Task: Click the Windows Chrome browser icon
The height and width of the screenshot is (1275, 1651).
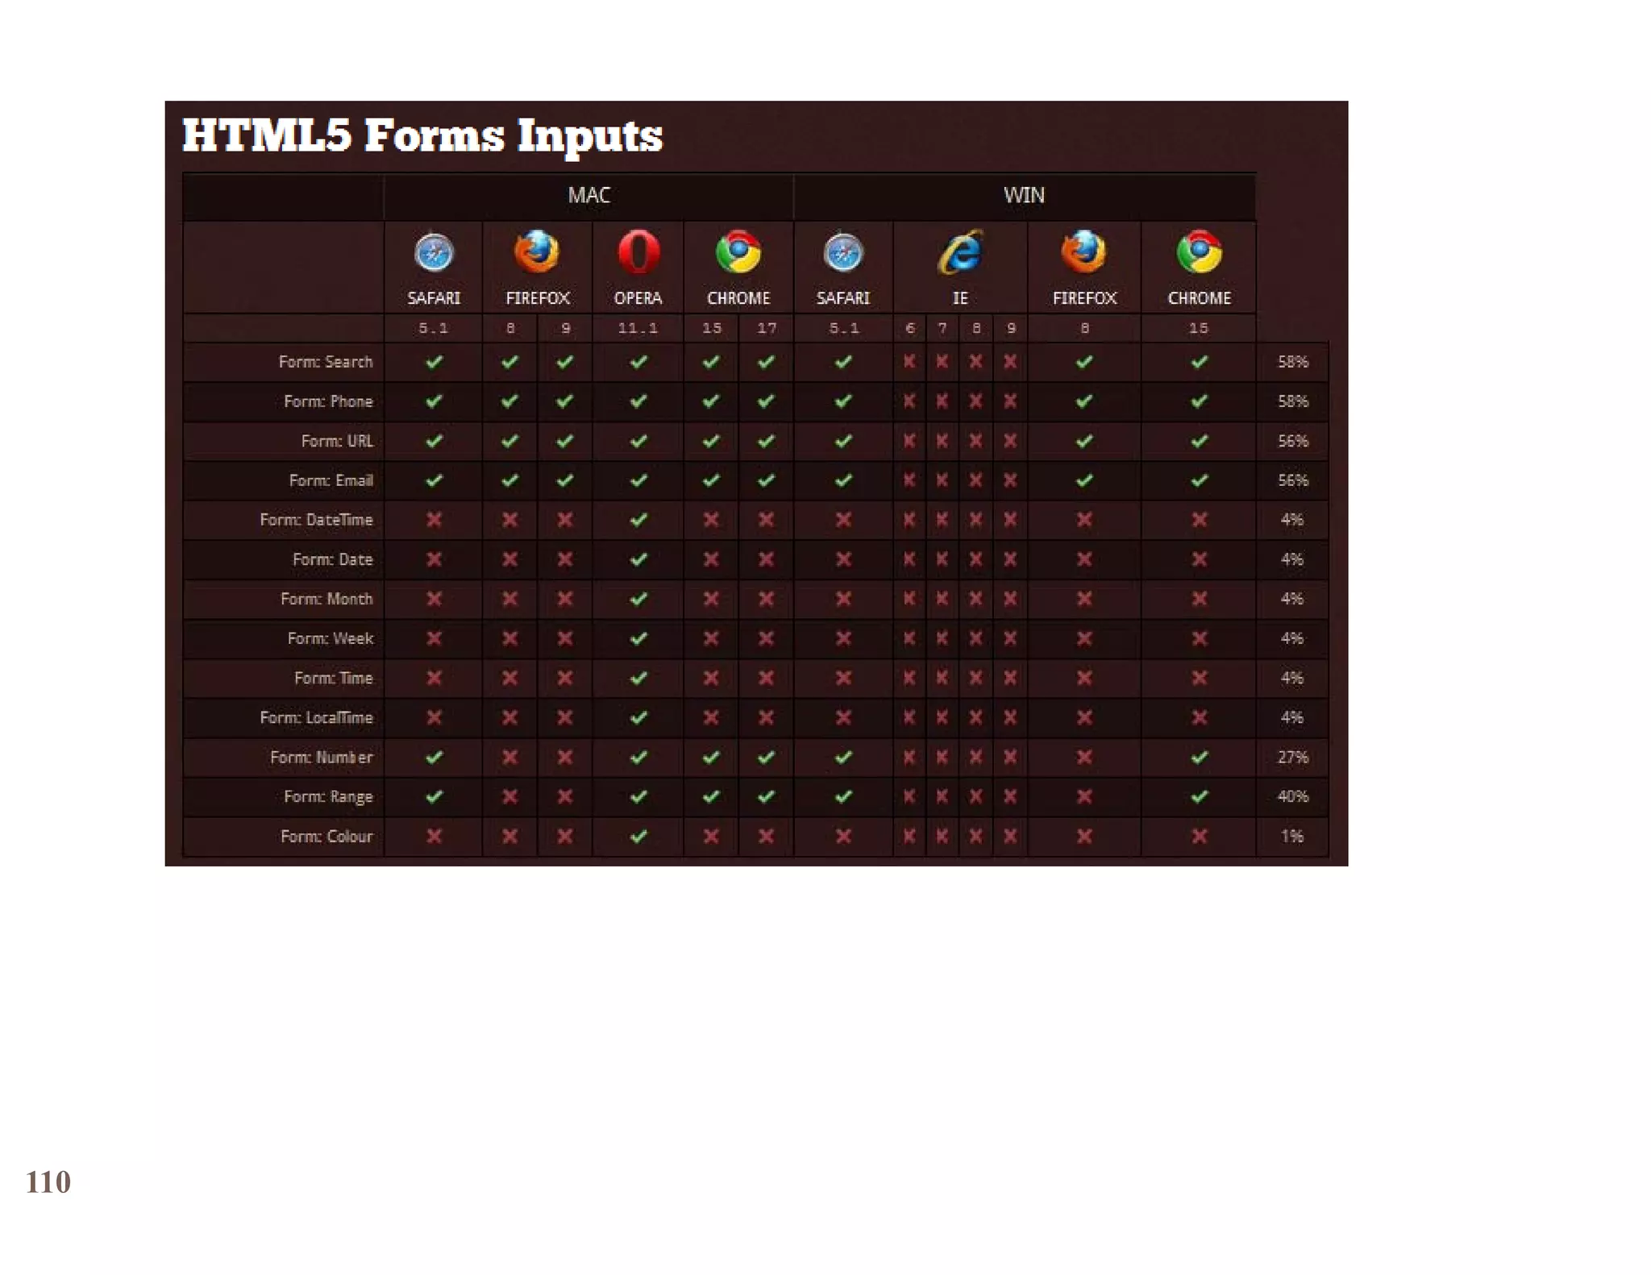Action: click(1199, 253)
